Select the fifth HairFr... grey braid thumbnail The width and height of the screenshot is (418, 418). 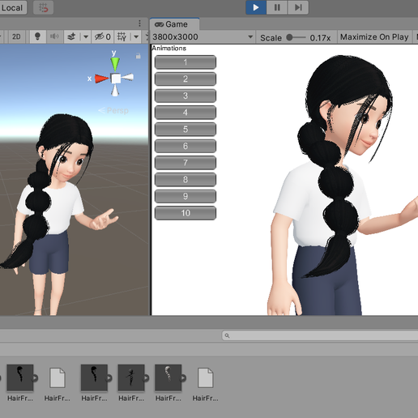pos(168,377)
